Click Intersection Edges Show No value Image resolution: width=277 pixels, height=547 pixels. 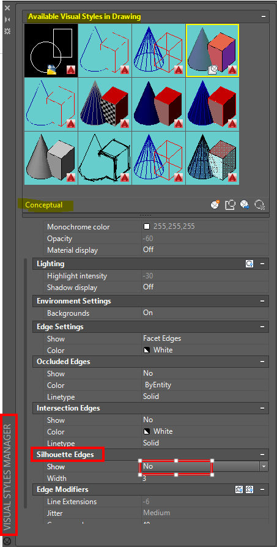pyautogui.click(x=148, y=420)
